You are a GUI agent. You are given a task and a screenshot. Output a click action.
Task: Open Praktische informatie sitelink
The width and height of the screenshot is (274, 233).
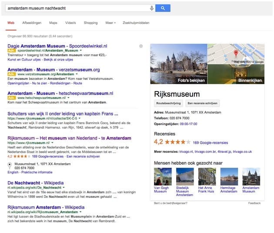[x=37, y=172]
